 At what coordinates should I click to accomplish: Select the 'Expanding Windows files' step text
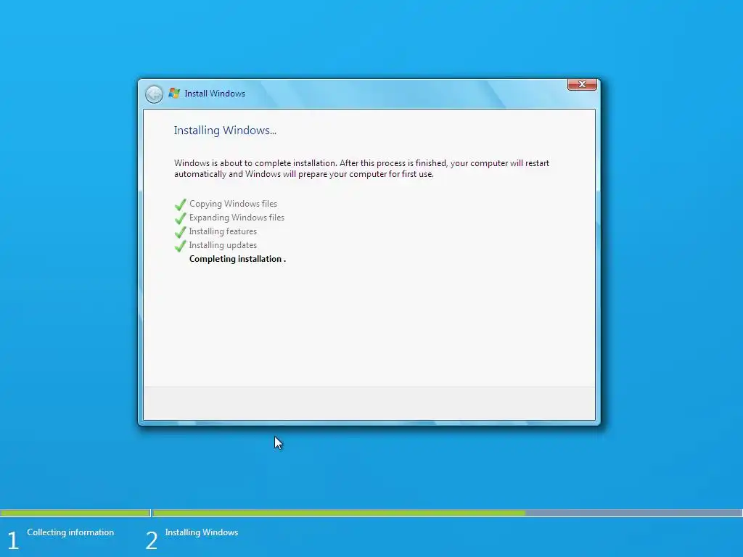tap(237, 218)
